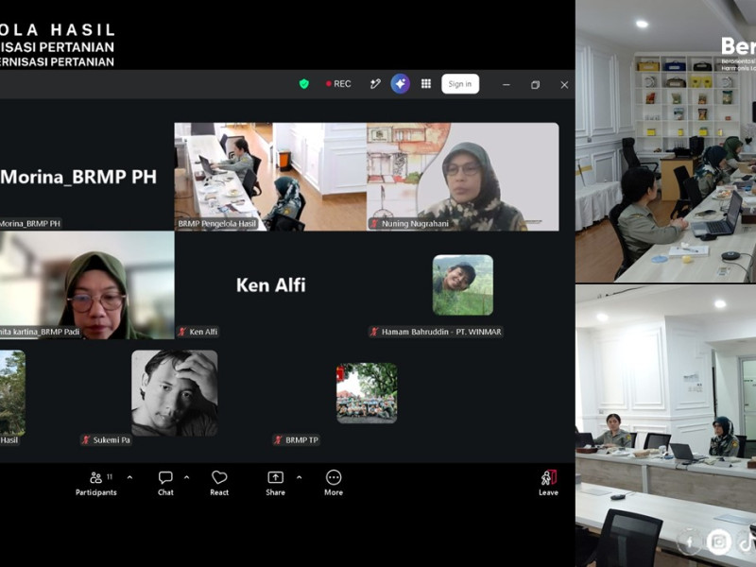Open the annotation pen tool
The width and height of the screenshot is (756, 567).
click(x=375, y=84)
